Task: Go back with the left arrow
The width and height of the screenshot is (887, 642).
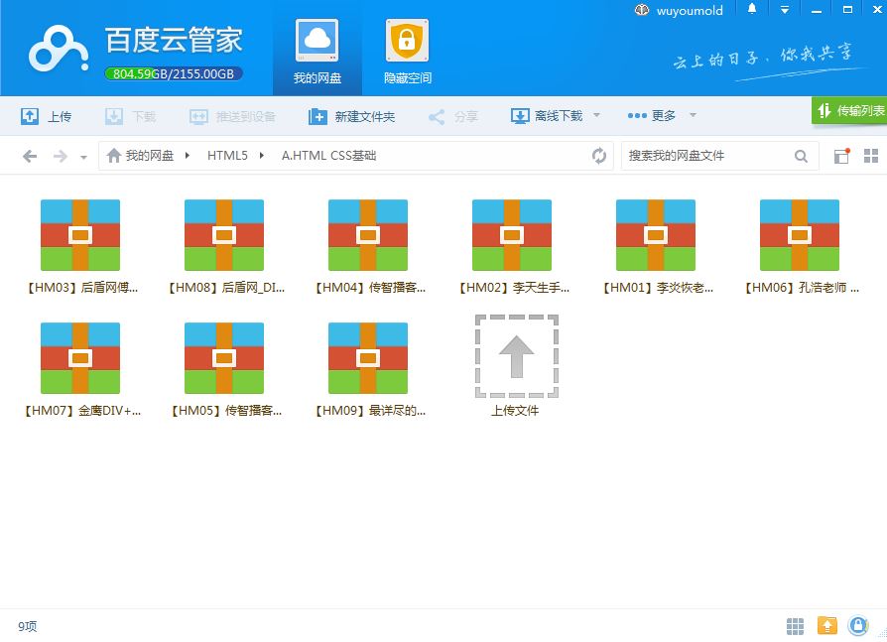Action: click(30, 156)
